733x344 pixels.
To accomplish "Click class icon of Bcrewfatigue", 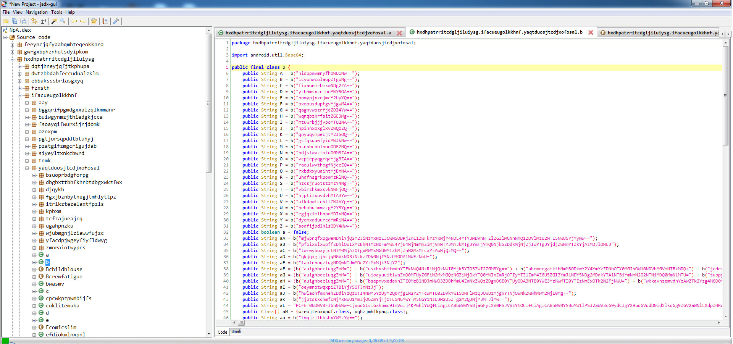I will pyautogui.click(x=41, y=276).
